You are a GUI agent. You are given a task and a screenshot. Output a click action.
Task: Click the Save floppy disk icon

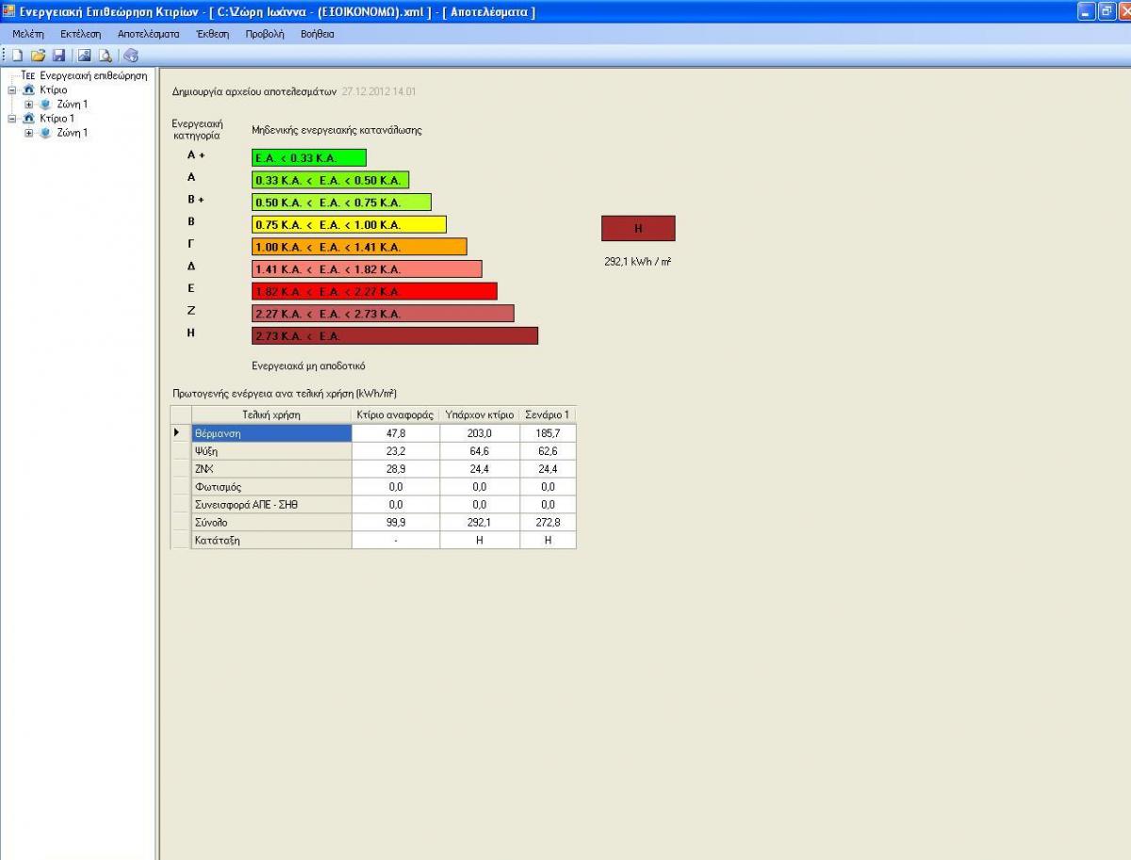58,56
